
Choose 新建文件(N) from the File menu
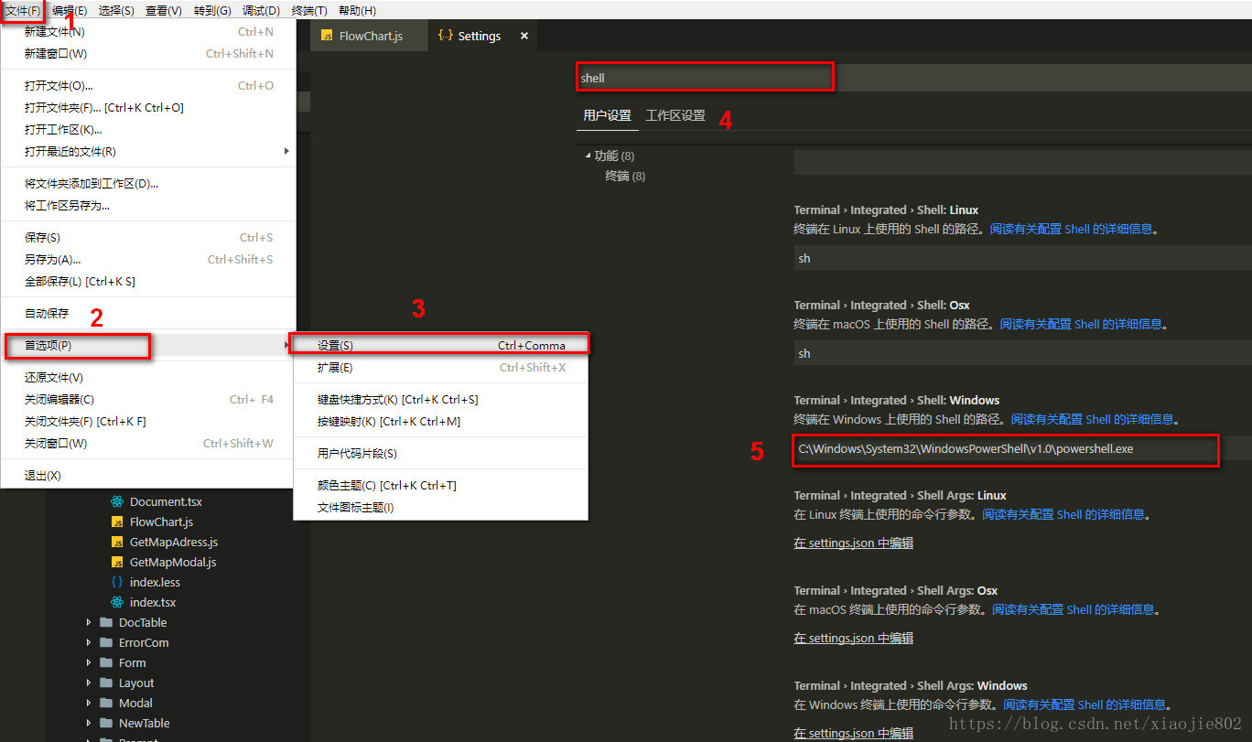pyautogui.click(x=148, y=32)
